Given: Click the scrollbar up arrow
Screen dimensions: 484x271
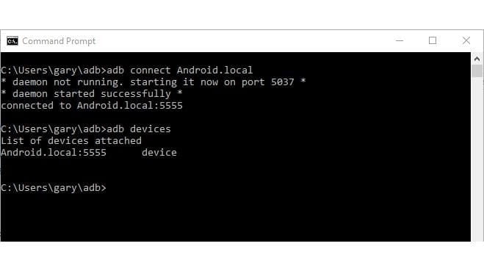Looking at the screenshot, I should (477, 59).
